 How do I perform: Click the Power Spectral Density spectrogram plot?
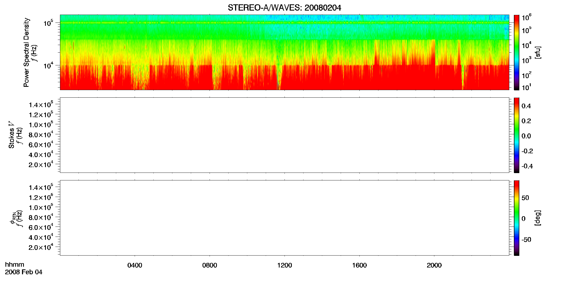tap(284, 52)
